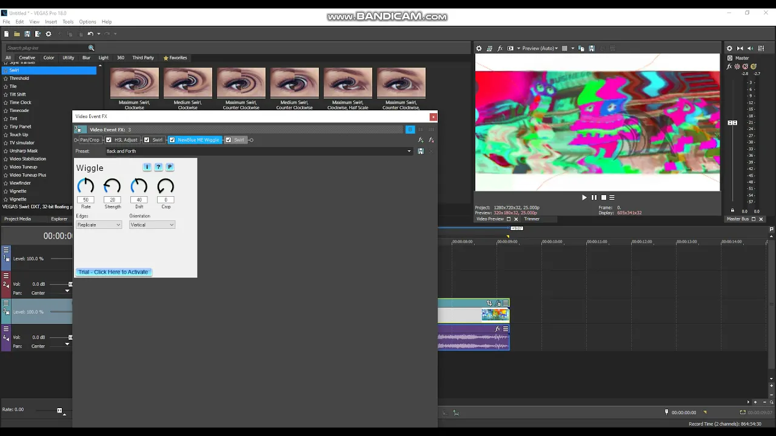Click the fx icon on the audio clip

coord(498,329)
